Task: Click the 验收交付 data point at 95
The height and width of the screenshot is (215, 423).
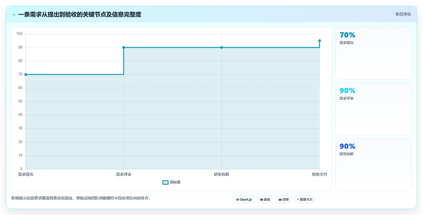Action: coord(320,41)
